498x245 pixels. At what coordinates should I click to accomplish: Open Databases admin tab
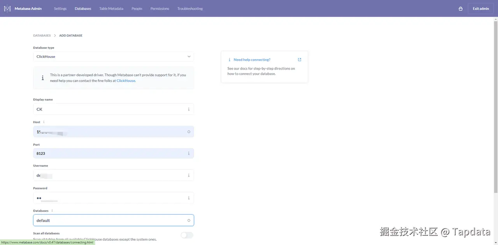click(x=83, y=9)
